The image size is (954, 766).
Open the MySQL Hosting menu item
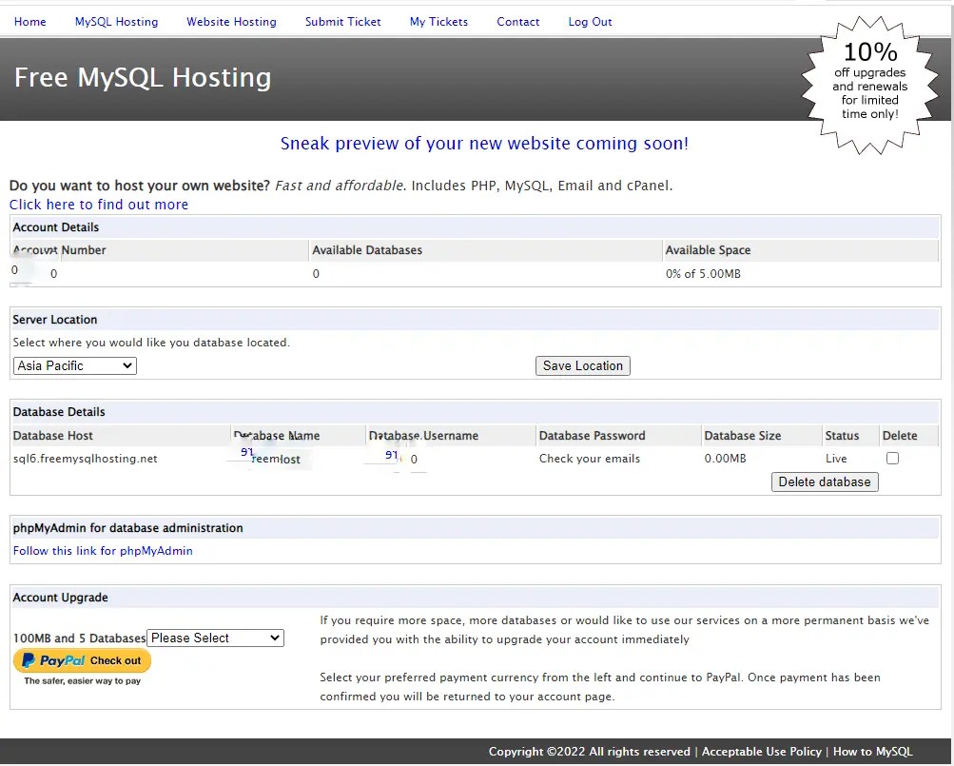[x=116, y=21]
